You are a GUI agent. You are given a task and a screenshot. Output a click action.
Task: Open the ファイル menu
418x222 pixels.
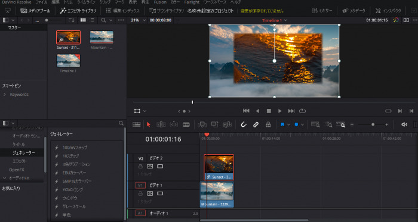click(x=41, y=2)
